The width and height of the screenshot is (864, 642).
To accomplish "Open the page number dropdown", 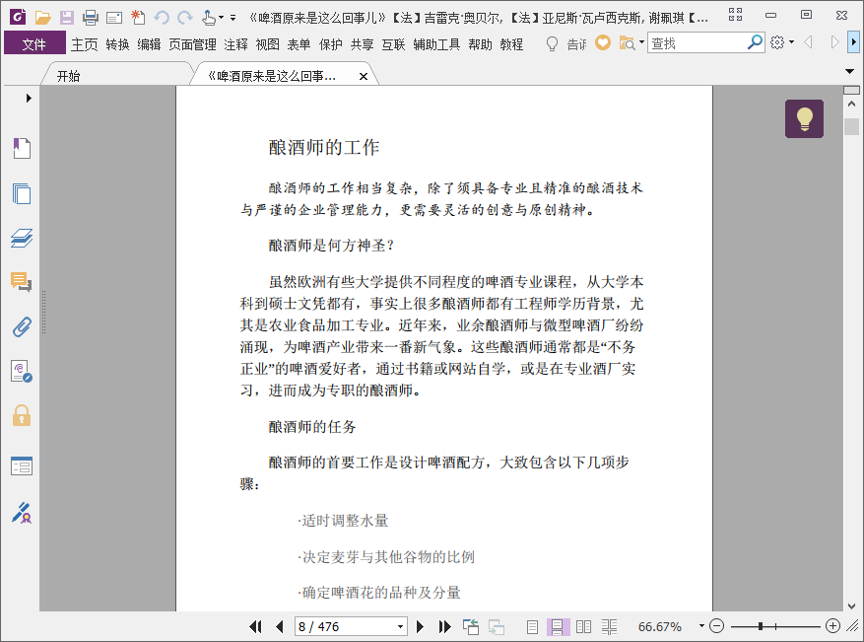I will pos(401,627).
